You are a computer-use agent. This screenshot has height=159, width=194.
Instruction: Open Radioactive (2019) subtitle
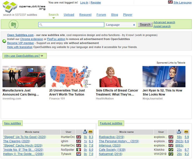point(112,137)
